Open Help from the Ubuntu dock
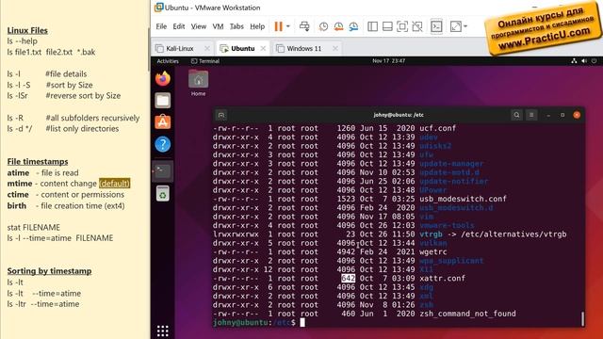 coord(163,144)
